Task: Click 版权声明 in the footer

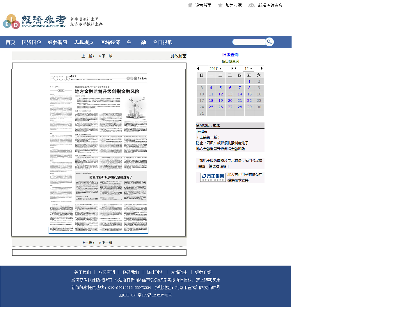Action: tap(107, 272)
